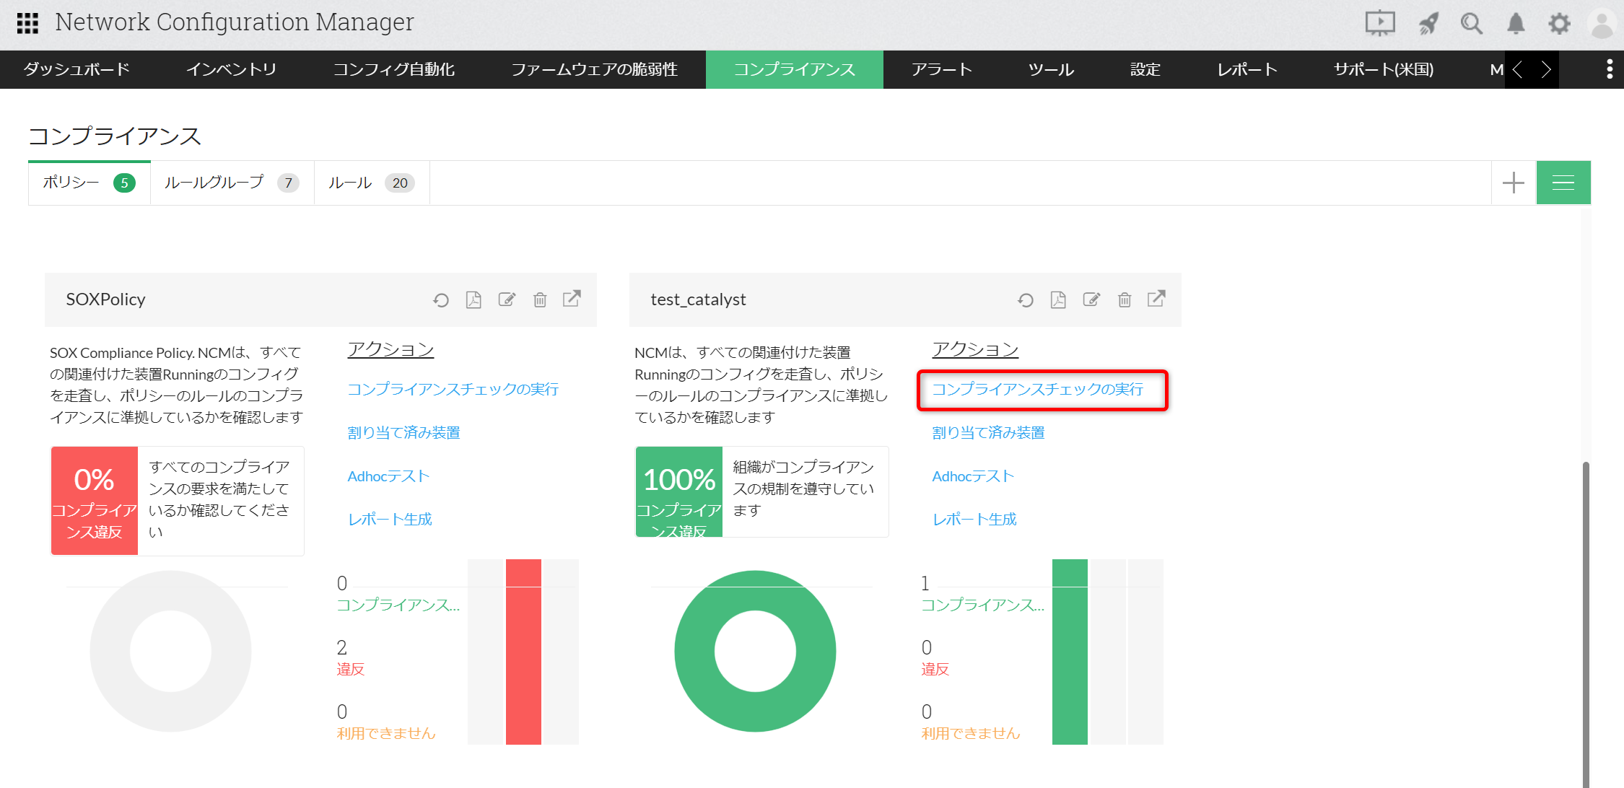This screenshot has height=788, width=1624.
Task: Open the three-dot overflow menu
Action: [1609, 69]
